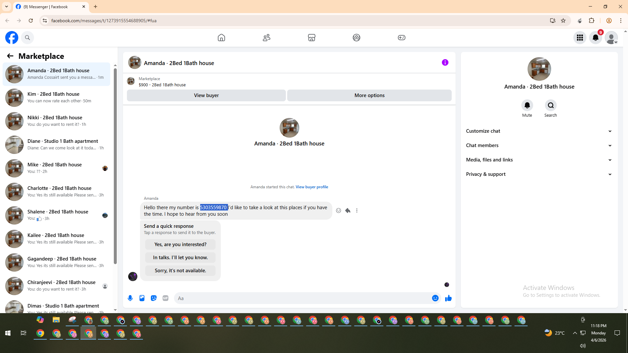Image resolution: width=628 pixels, height=353 pixels.
Task: Open Amanda 2Bed 1Bath house chat
Action: coord(57,74)
